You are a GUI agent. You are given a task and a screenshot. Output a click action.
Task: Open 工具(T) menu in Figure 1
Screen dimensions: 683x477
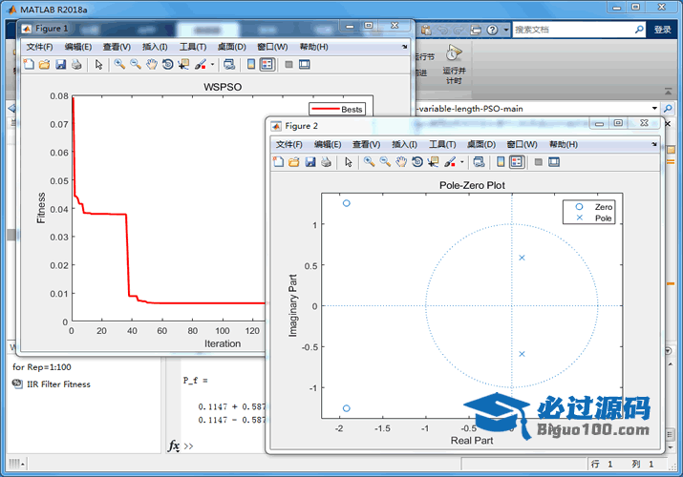coord(193,47)
